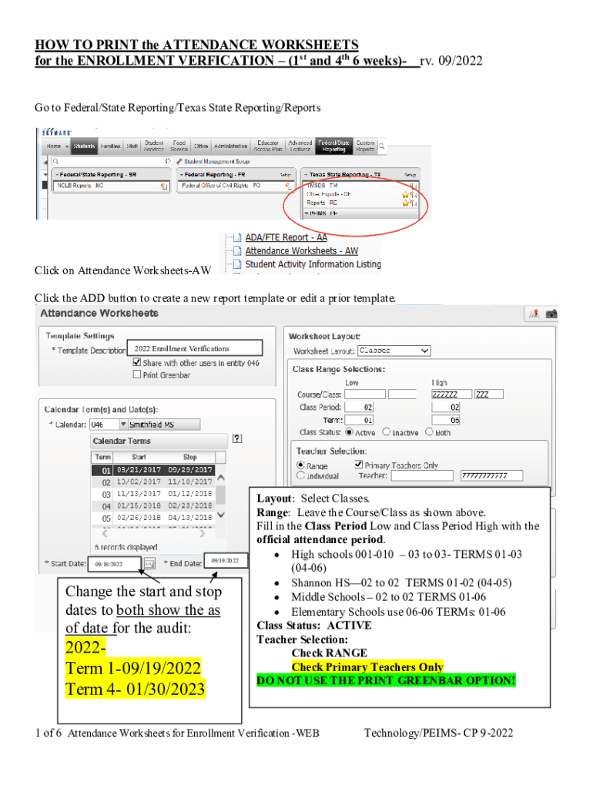
Task: Click the star icon on Reports RE row
Action: (404, 203)
